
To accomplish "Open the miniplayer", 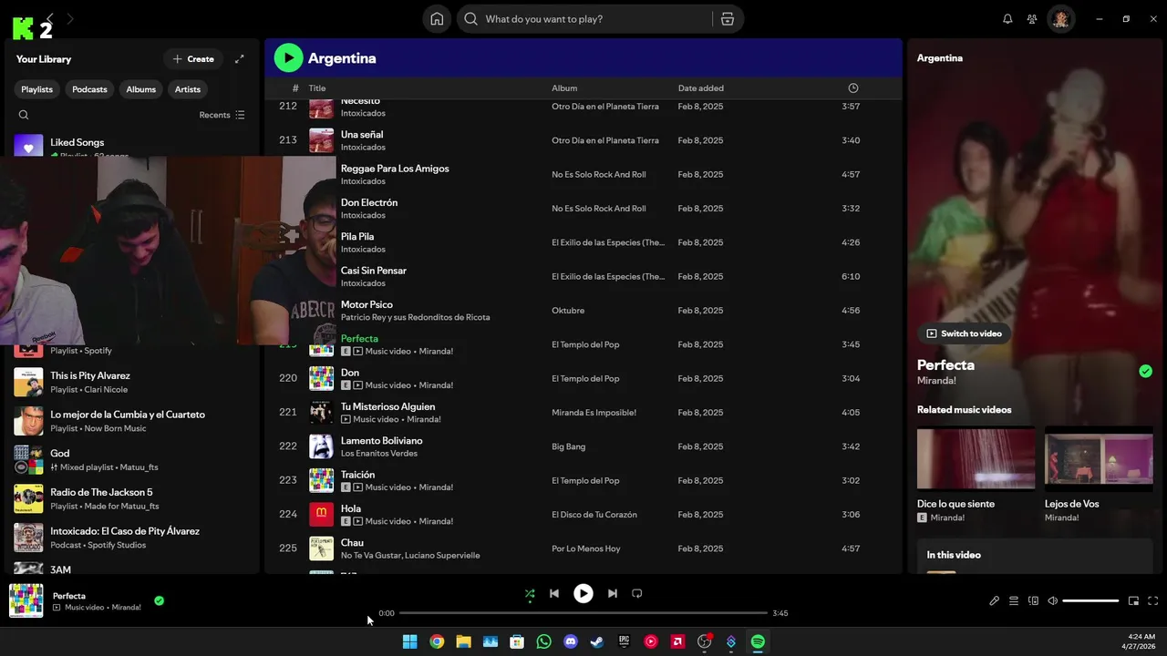I will click(1133, 601).
